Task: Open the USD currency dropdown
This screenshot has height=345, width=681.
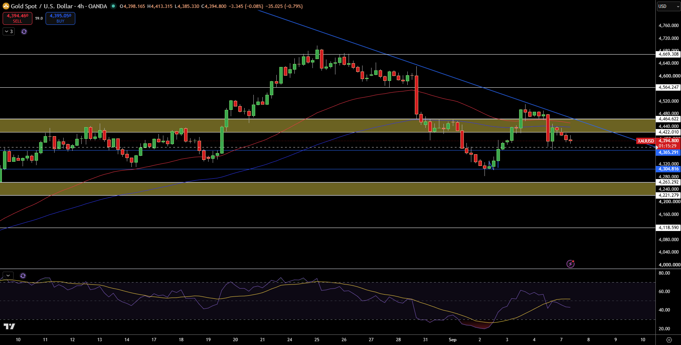Action: tap(668, 6)
